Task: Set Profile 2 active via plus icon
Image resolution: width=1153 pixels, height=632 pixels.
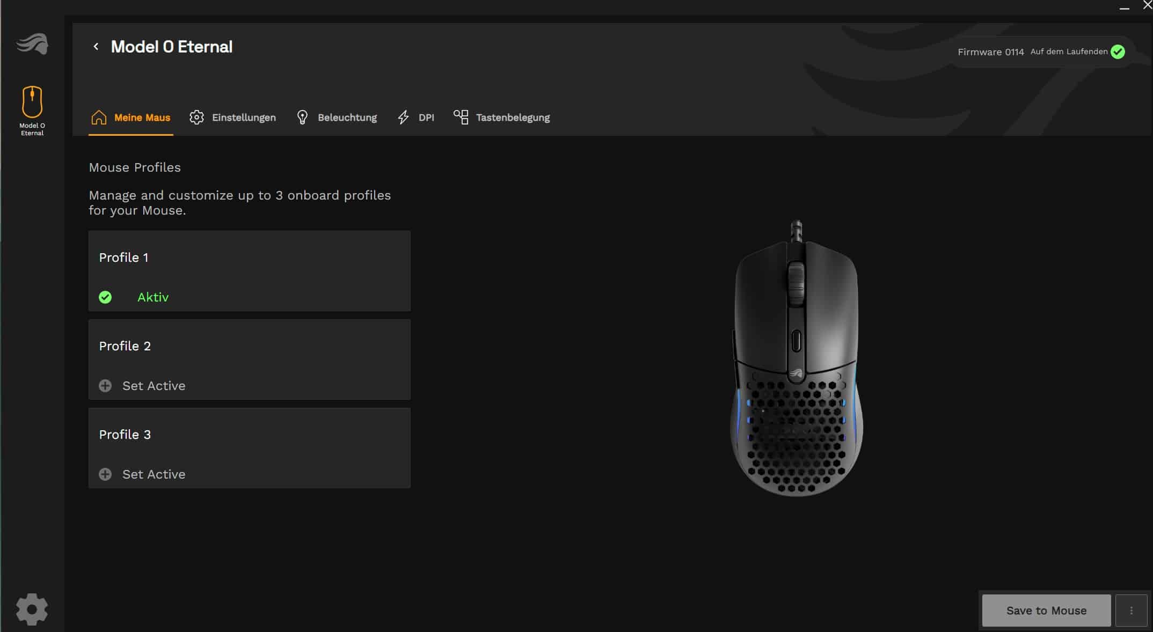Action: (105, 386)
